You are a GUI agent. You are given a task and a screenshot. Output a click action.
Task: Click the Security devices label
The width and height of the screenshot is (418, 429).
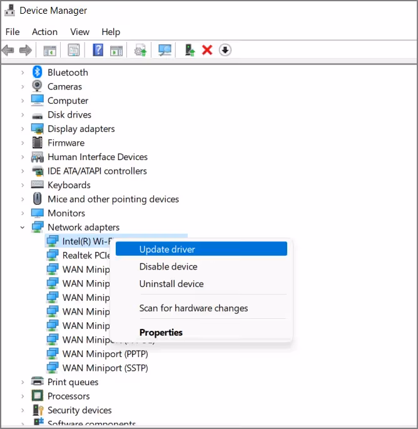point(79,410)
